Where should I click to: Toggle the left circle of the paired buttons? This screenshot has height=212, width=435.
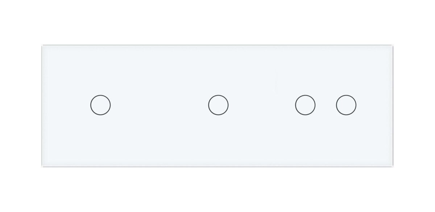305,105
